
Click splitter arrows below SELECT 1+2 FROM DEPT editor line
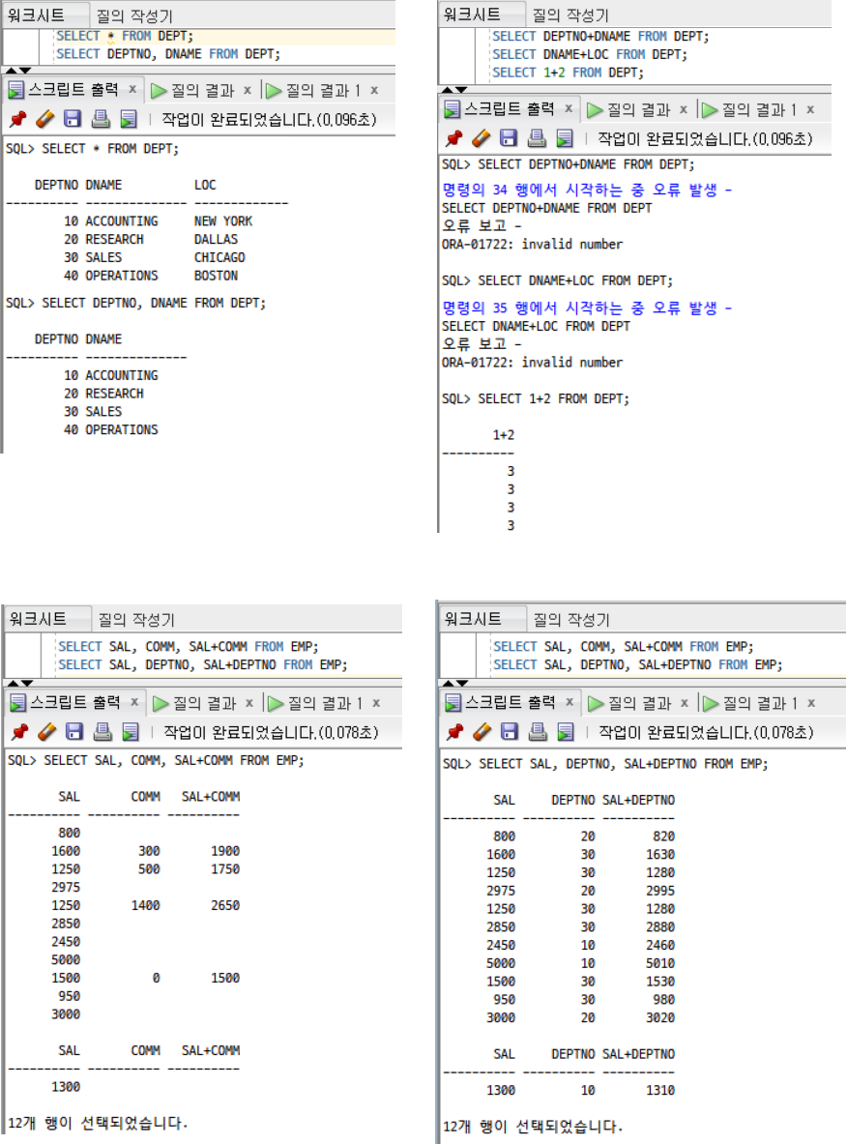[x=454, y=90]
